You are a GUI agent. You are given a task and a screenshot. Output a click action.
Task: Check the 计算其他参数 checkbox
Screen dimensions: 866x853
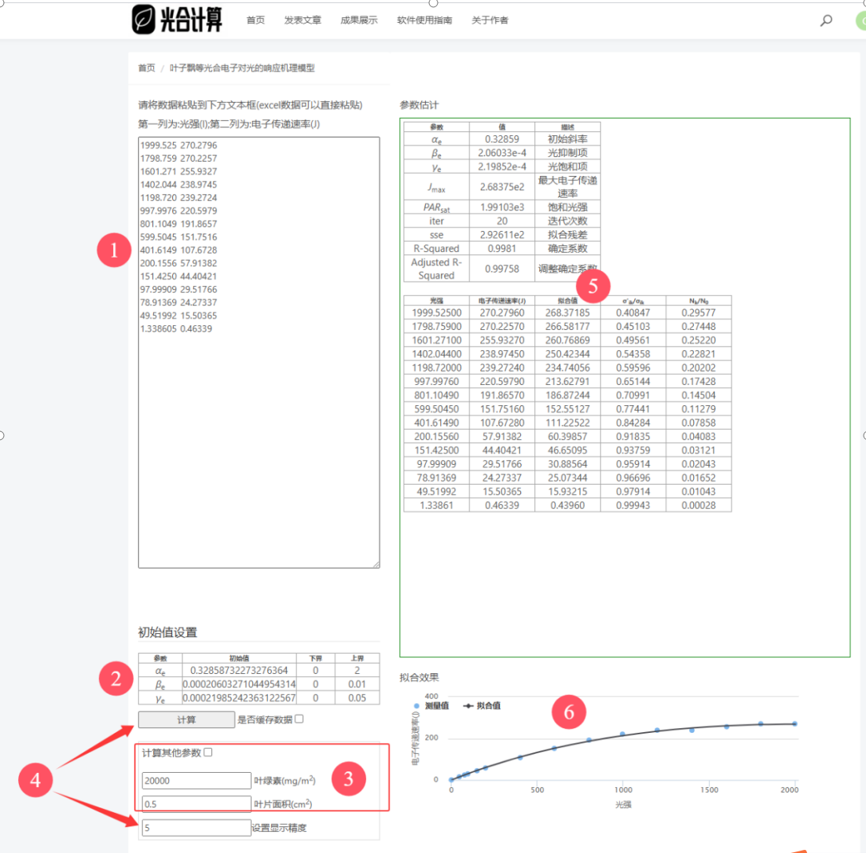point(207,752)
